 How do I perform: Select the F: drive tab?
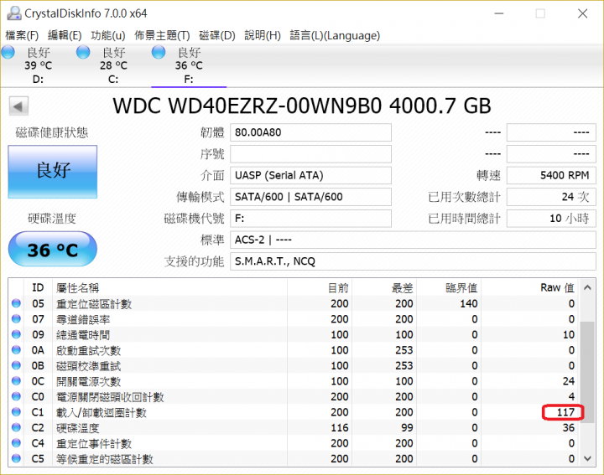[189, 66]
